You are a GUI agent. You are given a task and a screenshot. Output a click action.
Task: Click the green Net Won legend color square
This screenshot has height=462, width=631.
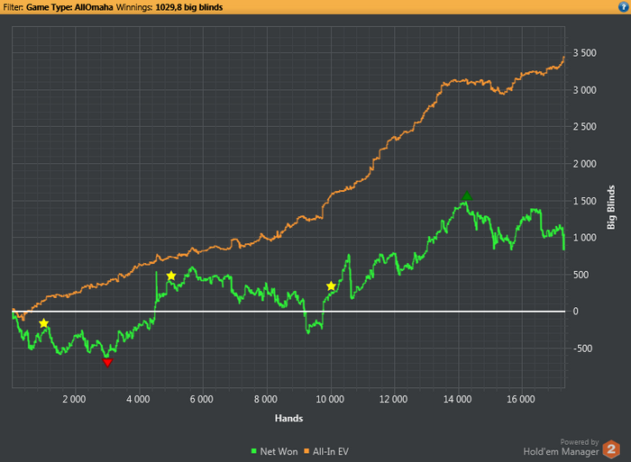coord(254,451)
